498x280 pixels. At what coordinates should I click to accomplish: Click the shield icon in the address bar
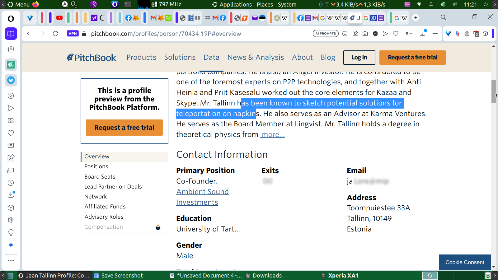click(375, 34)
